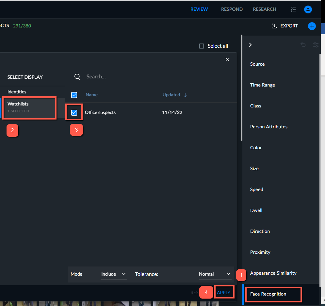Uncheck the Office suspects watchlist

74,112
